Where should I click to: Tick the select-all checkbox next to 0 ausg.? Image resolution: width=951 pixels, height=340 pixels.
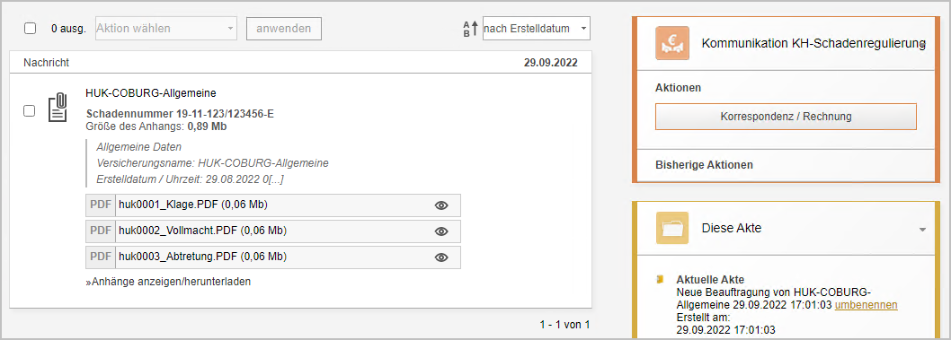30,29
